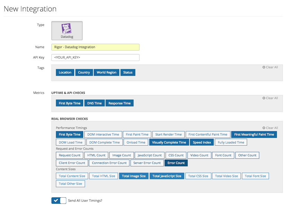The width and height of the screenshot is (286, 208).
Task: Enable the Total Font Size metric
Action: [x=255, y=176]
